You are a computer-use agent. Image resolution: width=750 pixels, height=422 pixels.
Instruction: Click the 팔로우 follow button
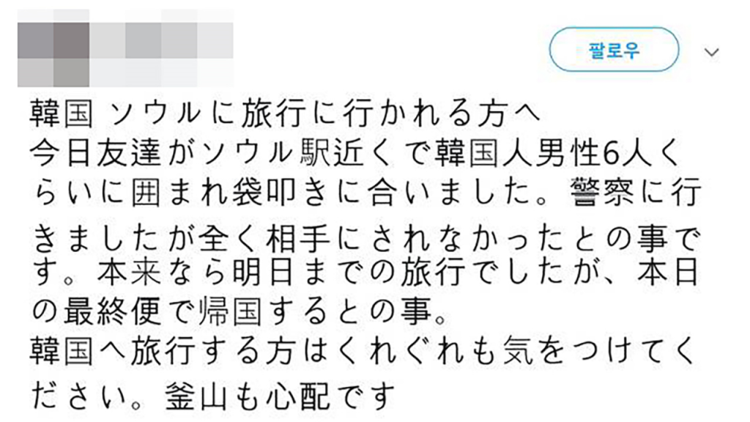pyautogui.click(x=614, y=50)
